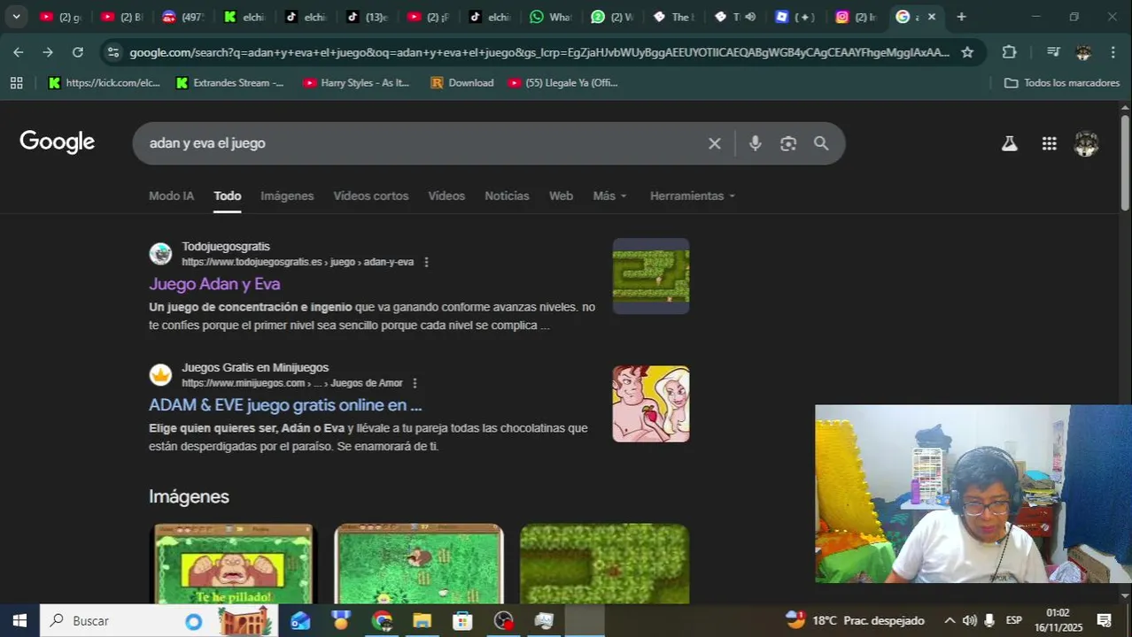Close the active Google tab
Screen dimensions: 1132x637
pyautogui.click(x=931, y=17)
